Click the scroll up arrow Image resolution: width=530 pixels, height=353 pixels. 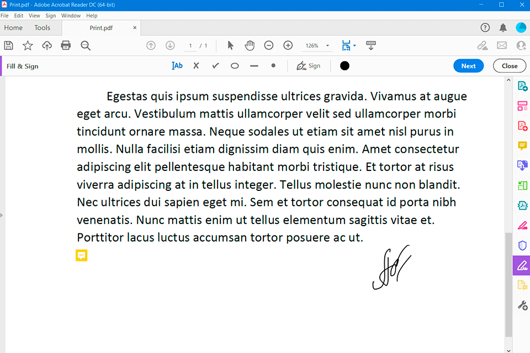(x=508, y=81)
